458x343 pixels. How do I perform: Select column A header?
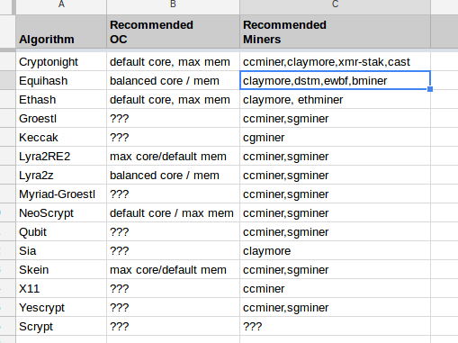61,6
